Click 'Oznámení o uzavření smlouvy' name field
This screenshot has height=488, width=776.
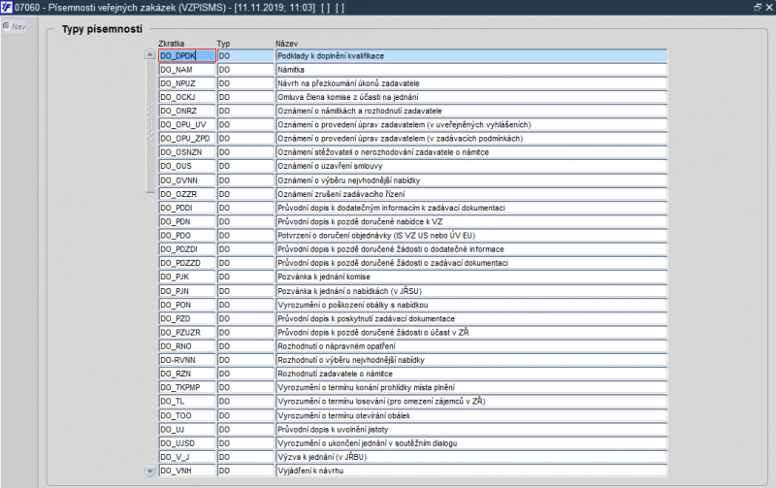tap(471, 166)
